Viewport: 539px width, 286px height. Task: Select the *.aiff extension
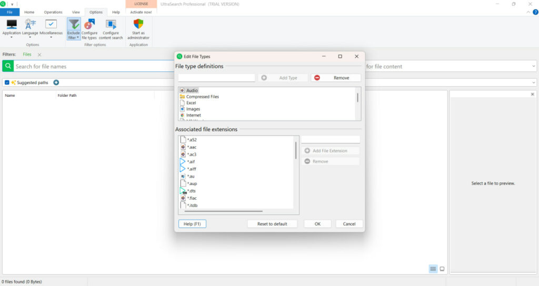(x=188, y=169)
